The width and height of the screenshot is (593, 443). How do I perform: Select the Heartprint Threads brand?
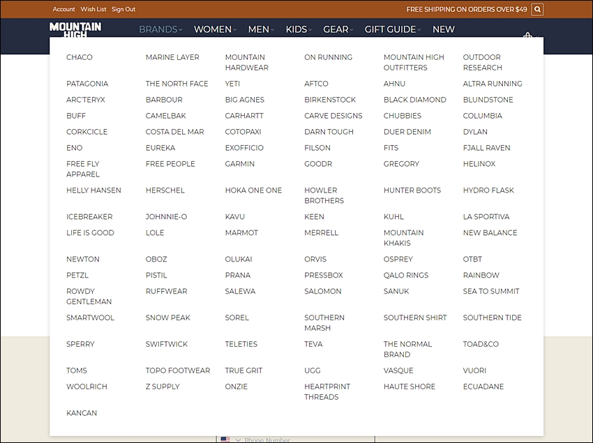pyautogui.click(x=327, y=391)
